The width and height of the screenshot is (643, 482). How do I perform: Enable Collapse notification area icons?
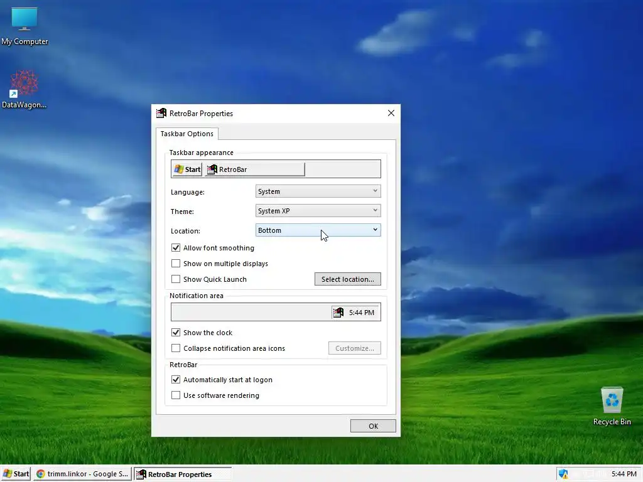[x=176, y=348]
